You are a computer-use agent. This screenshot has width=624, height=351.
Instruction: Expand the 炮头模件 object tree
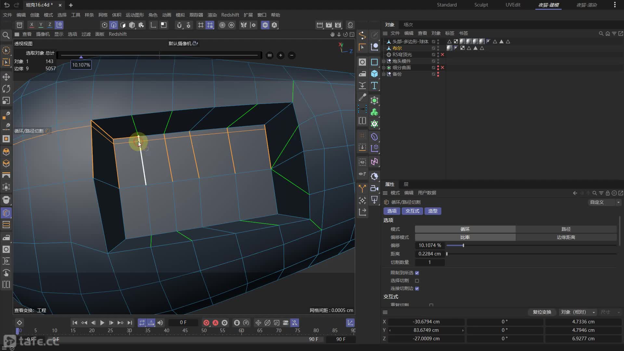[384, 61]
